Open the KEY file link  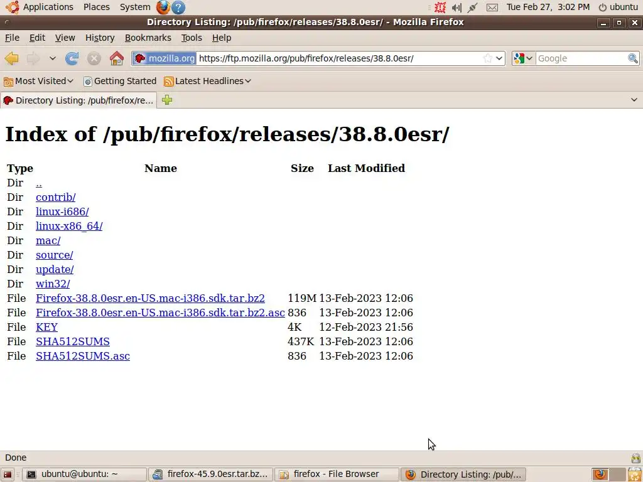click(x=46, y=327)
